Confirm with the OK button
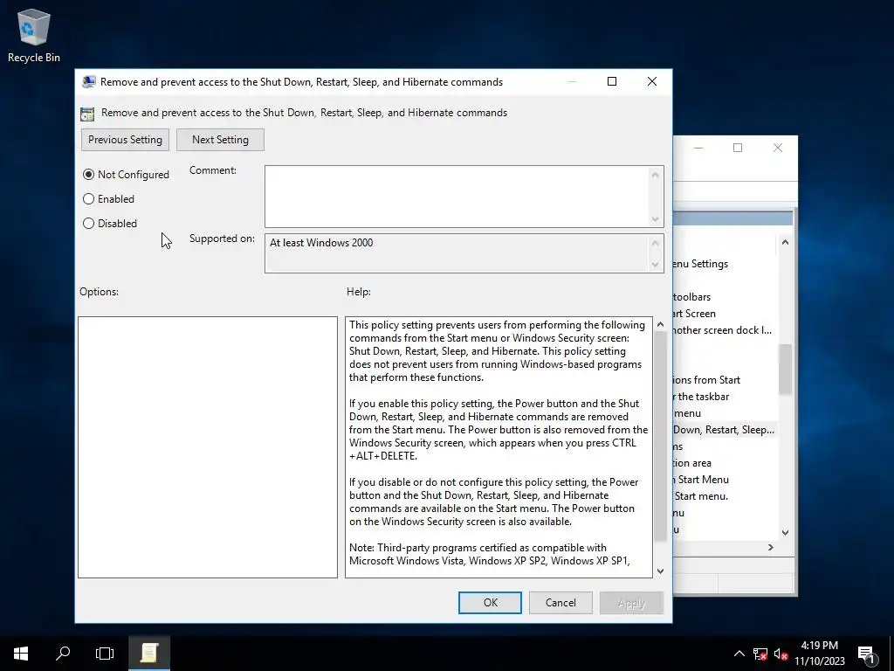 [x=490, y=603]
